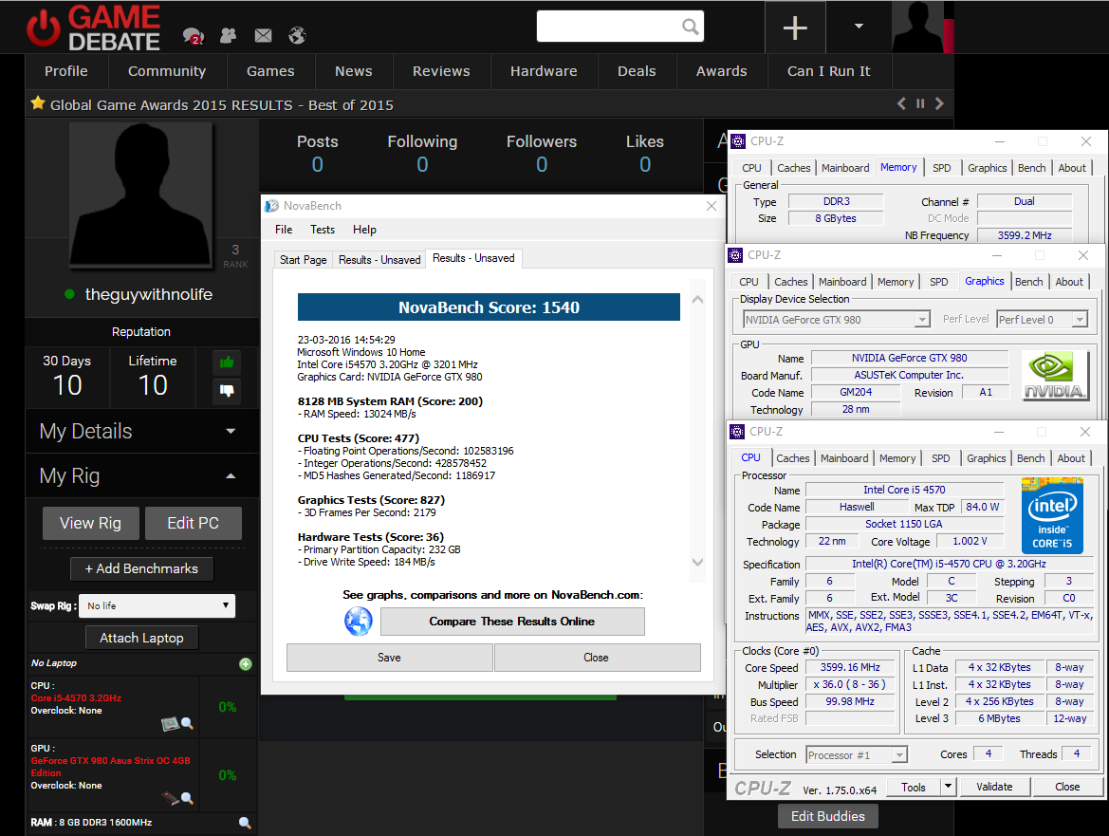
Task: Click the graphics card image icon in rig
Action: (170, 798)
